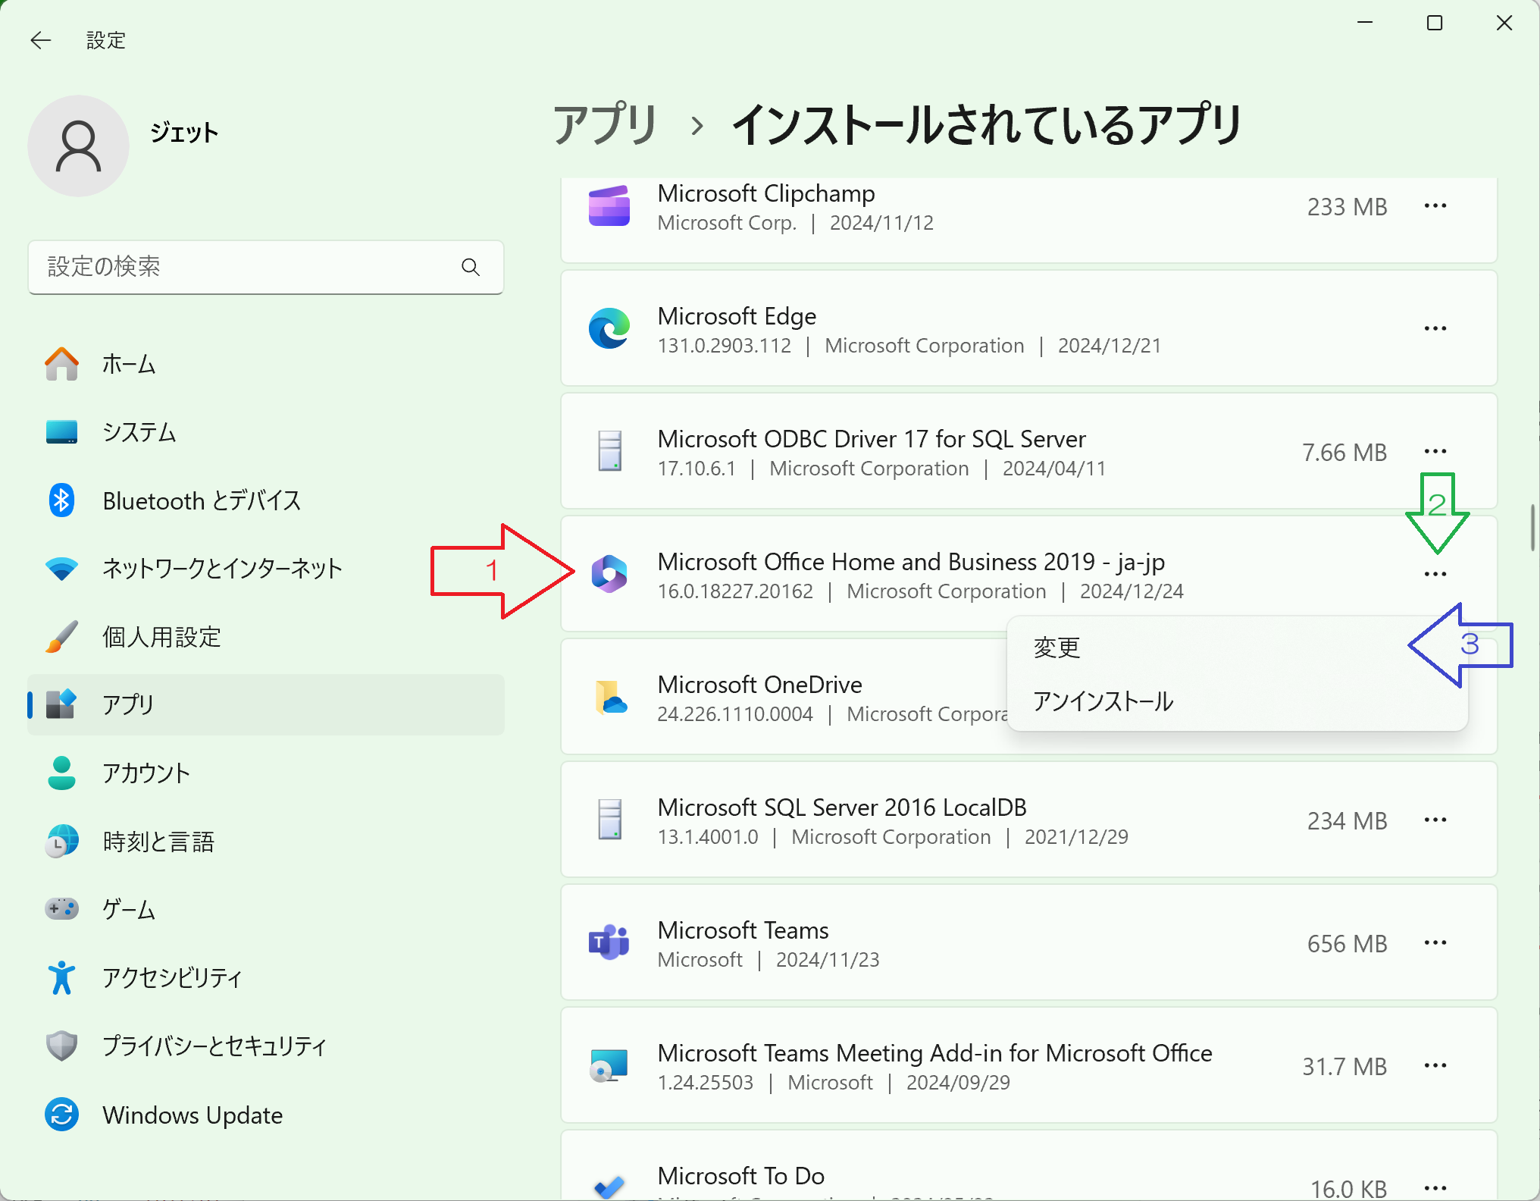Screen dimensions: 1540x1201
Task: Click the Microsoft Office app icon
Action: coord(609,574)
